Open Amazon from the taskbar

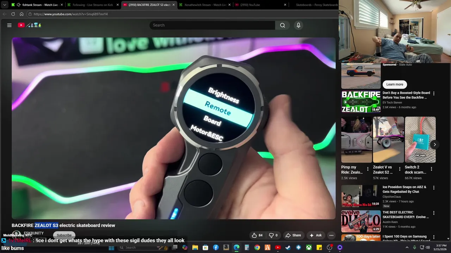coord(226,248)
